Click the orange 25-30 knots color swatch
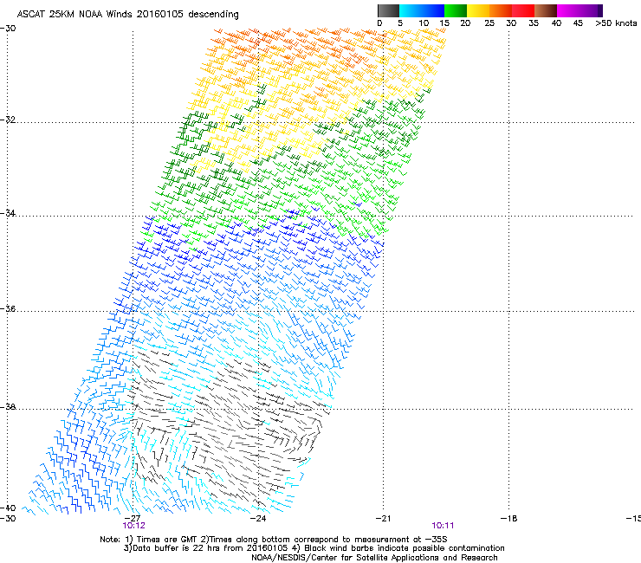This screenshot has width=641, height=563. 501,10
